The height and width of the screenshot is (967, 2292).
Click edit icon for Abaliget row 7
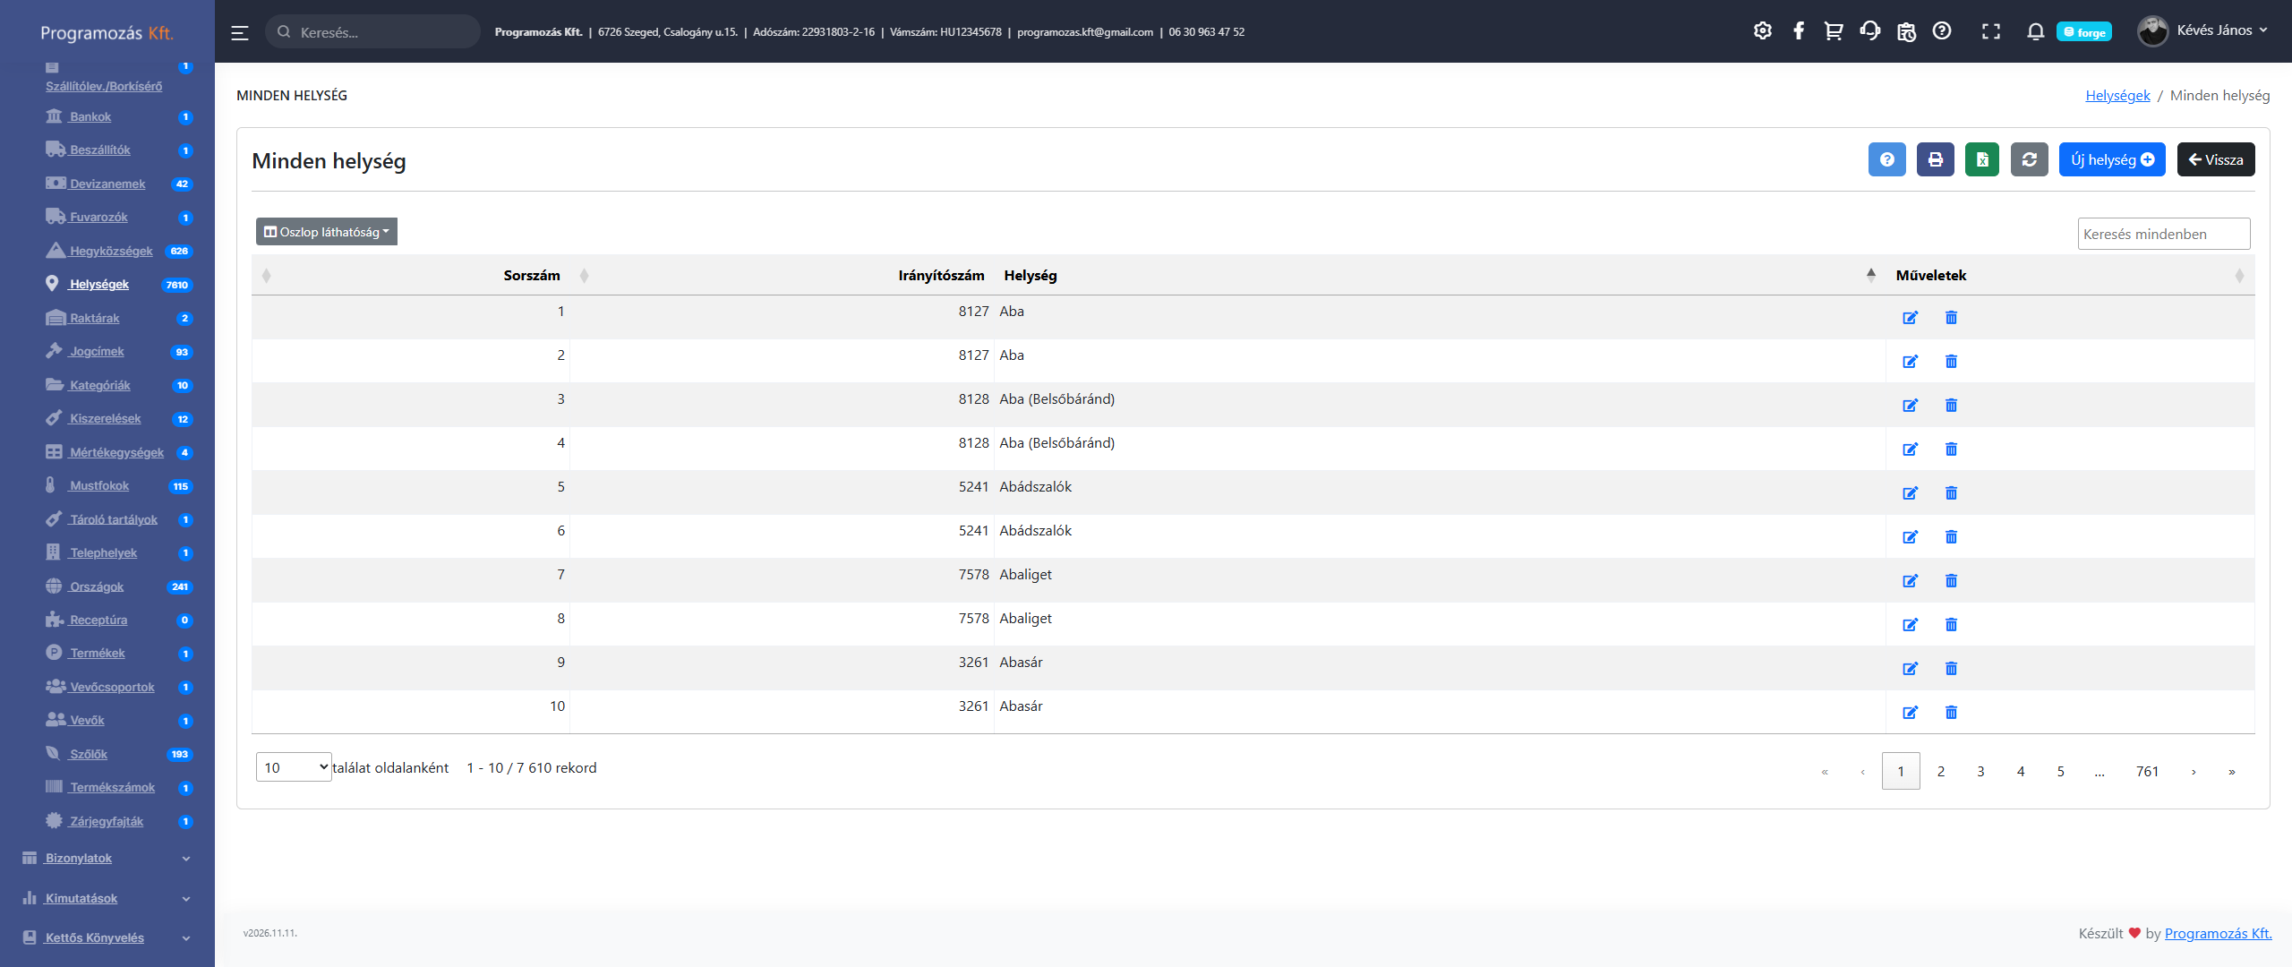[x=1910, y=581]
